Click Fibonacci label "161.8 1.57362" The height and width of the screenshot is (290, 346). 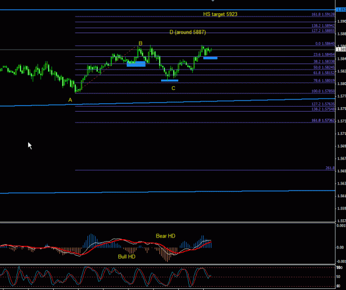(x=323, y=120)
